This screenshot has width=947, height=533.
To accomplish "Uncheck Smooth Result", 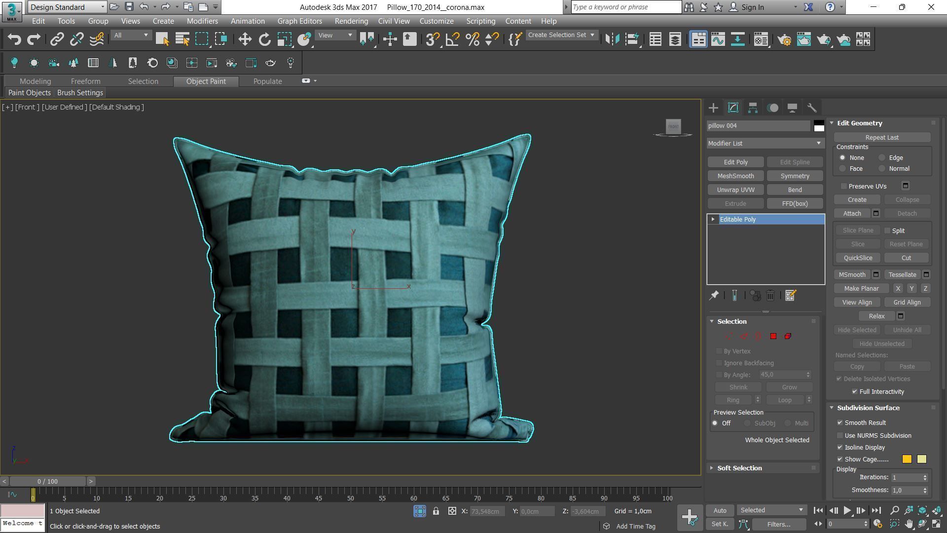I will [x=840, y=422].
